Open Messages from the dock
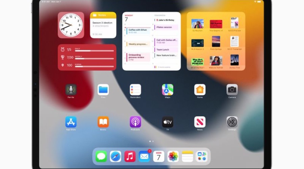The height and width of the screenshot is (169, 304). pyautogui.click(x=101, y=156)
